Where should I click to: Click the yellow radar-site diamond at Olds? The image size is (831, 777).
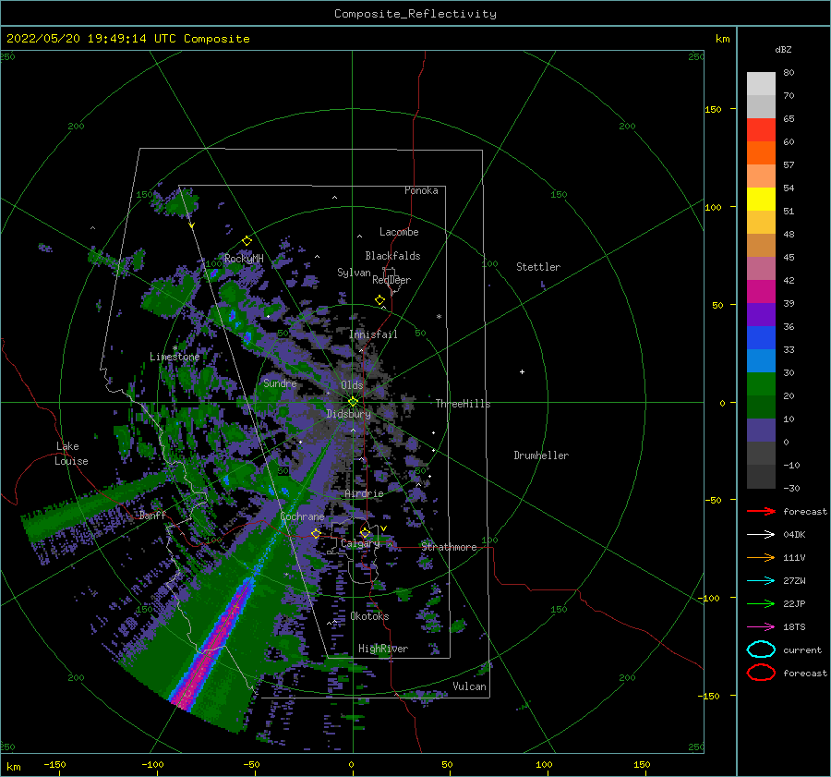coord(353,402)
